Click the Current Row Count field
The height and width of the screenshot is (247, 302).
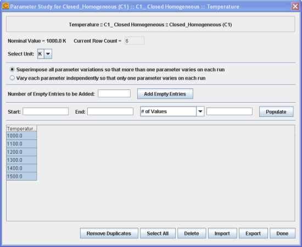[x=135, y=41]
